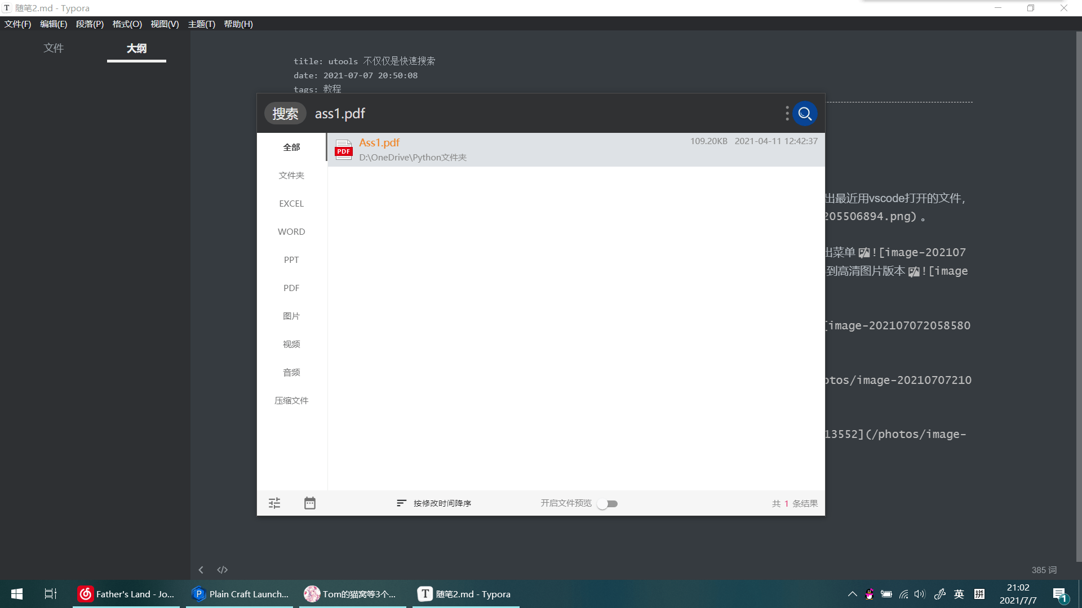Open the 搜索 mode tag selector
The height and width of the screenshot is (608, 1082).
coord(285,114)
